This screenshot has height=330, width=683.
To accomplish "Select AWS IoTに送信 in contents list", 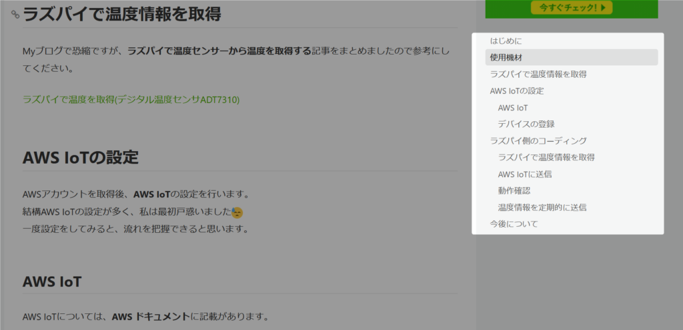I will 525,174.
